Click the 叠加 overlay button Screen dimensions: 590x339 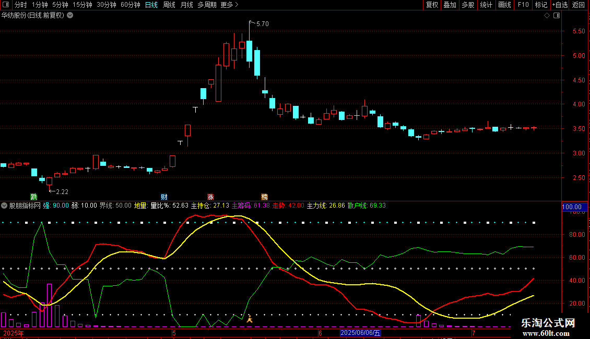tap(450, 5)
